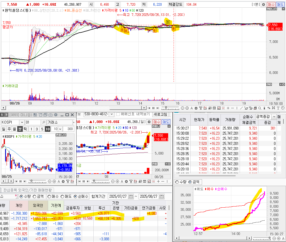Open the 관심종목 외국인/기관 매매현황 tab

(28, 190)
